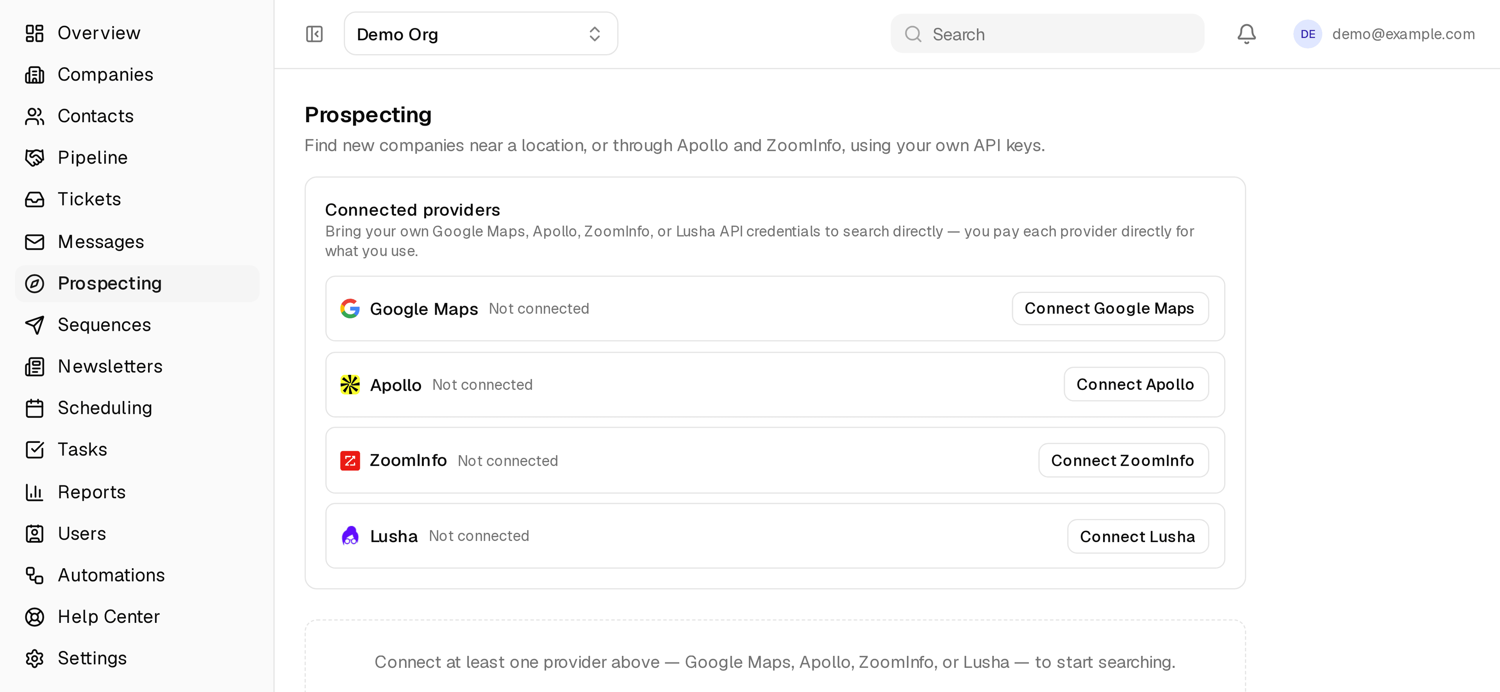Click the 'Prospecting' page title
1500x692 pixels.
point(368,115)
